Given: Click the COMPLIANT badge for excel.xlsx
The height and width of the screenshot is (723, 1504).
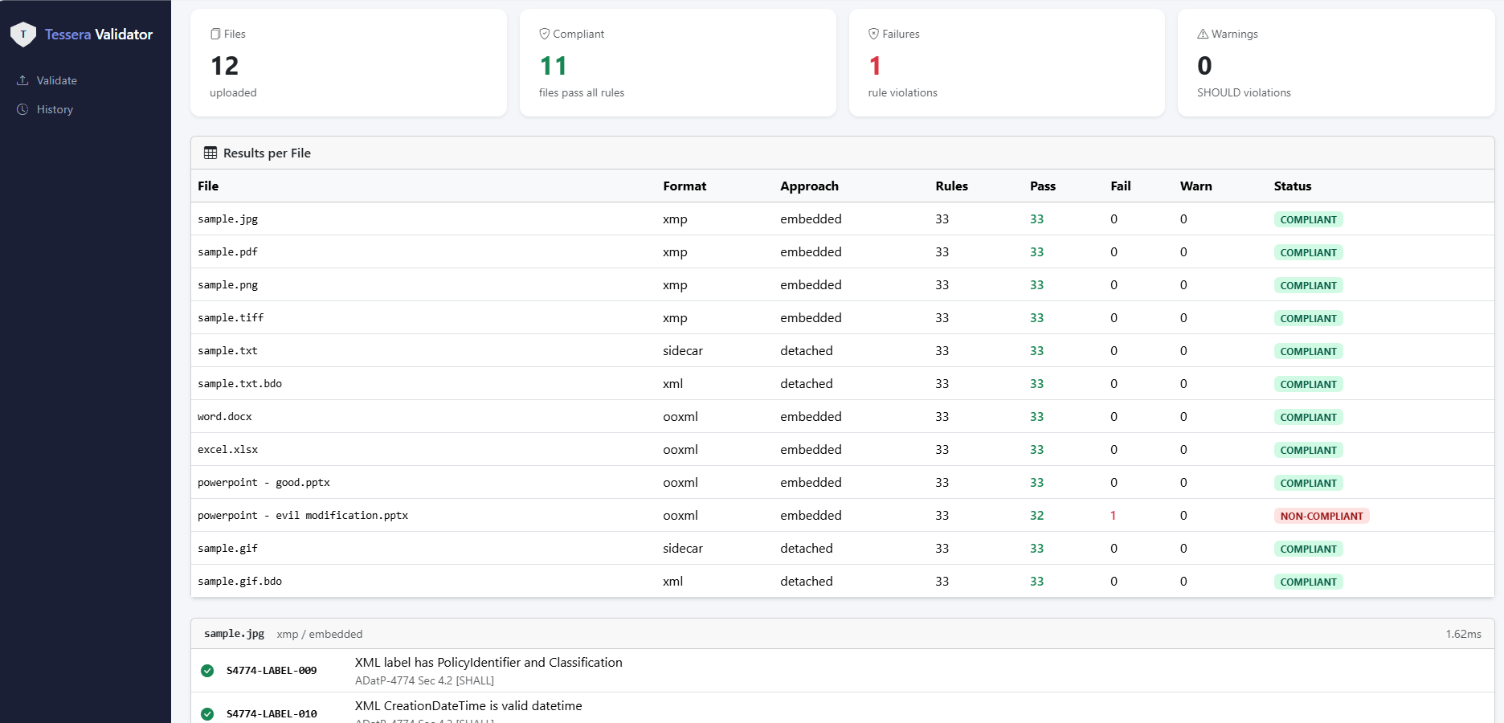Looking at the screenshot, I should pyautogui.click(x=1309, y=450).
